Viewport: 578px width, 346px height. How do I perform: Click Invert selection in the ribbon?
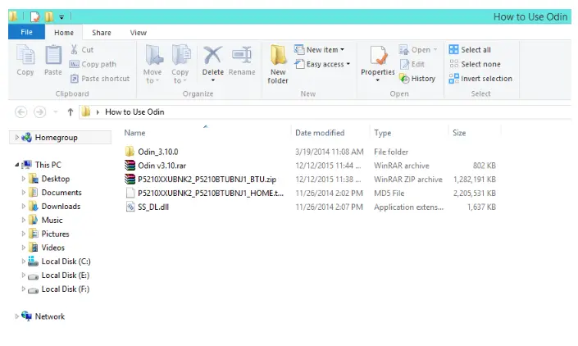point(480,79)
